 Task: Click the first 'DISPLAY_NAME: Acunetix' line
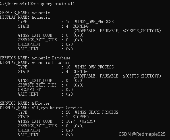[x=25, y=17]
